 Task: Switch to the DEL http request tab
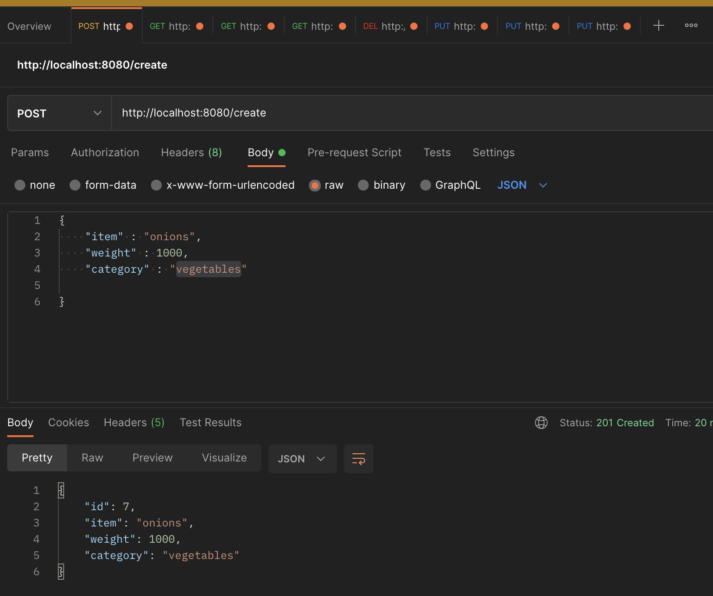coord(391,26)
